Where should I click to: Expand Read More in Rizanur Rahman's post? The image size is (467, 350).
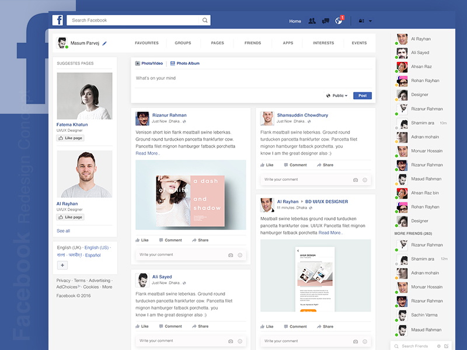[x=148, y=153]
